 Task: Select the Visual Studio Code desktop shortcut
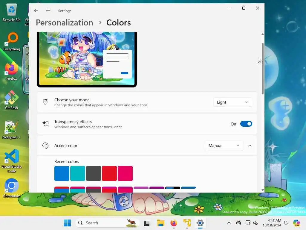[12, 161]
